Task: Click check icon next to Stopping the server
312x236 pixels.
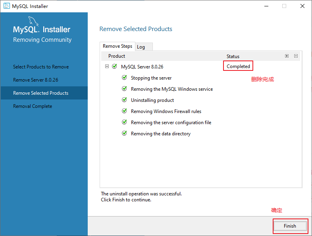Action: pyautogui.click(x=124, y=77)
